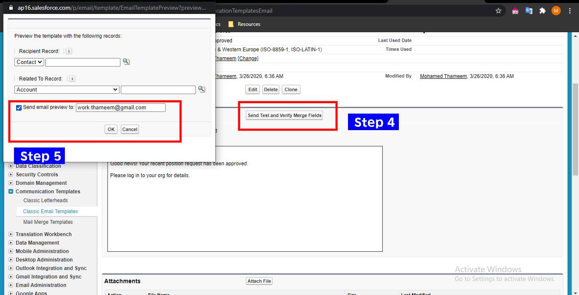Open the browser Extensions puzzle icon
The height and width of the screenshot is (295, 579).
click(543, 11)
